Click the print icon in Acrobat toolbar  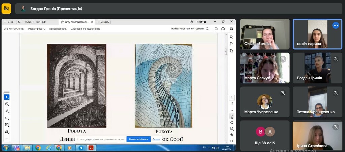223,29
